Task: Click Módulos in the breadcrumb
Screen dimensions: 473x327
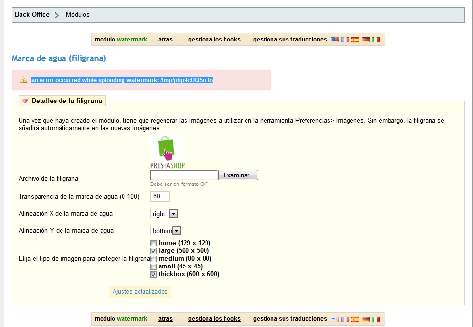Action: [78, 15]
